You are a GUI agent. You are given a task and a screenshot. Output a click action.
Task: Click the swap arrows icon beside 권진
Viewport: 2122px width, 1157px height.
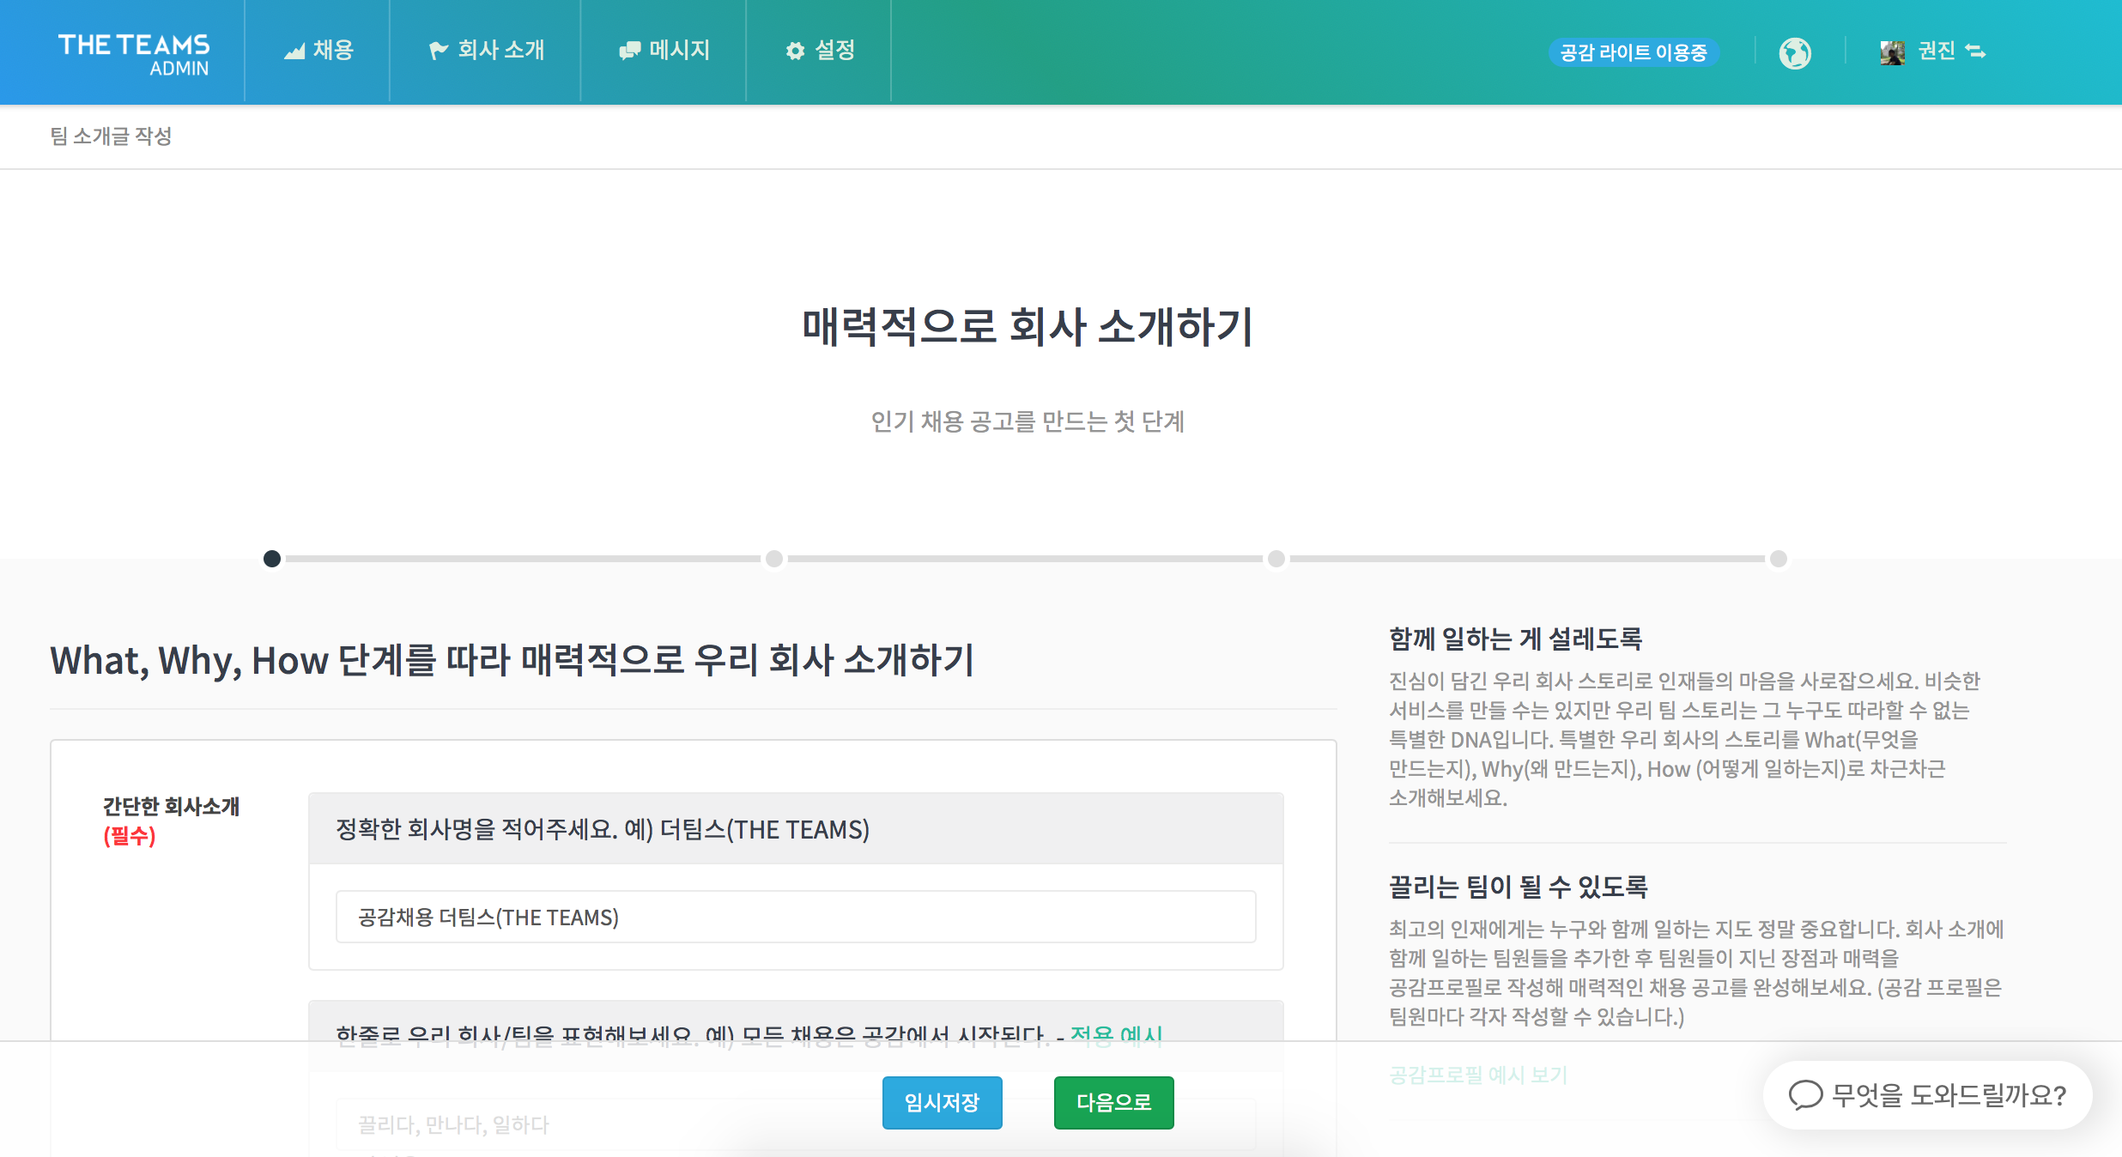1976,51
